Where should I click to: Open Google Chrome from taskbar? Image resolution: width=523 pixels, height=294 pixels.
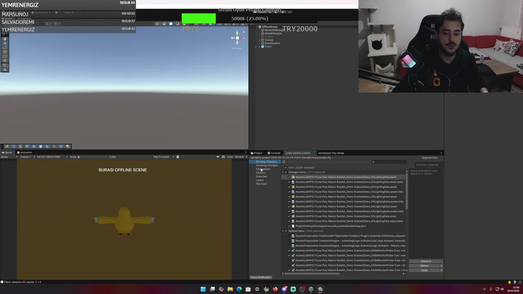coord(266,289)
